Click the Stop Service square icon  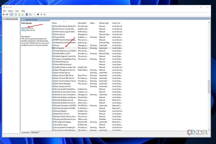coord(38,14)
